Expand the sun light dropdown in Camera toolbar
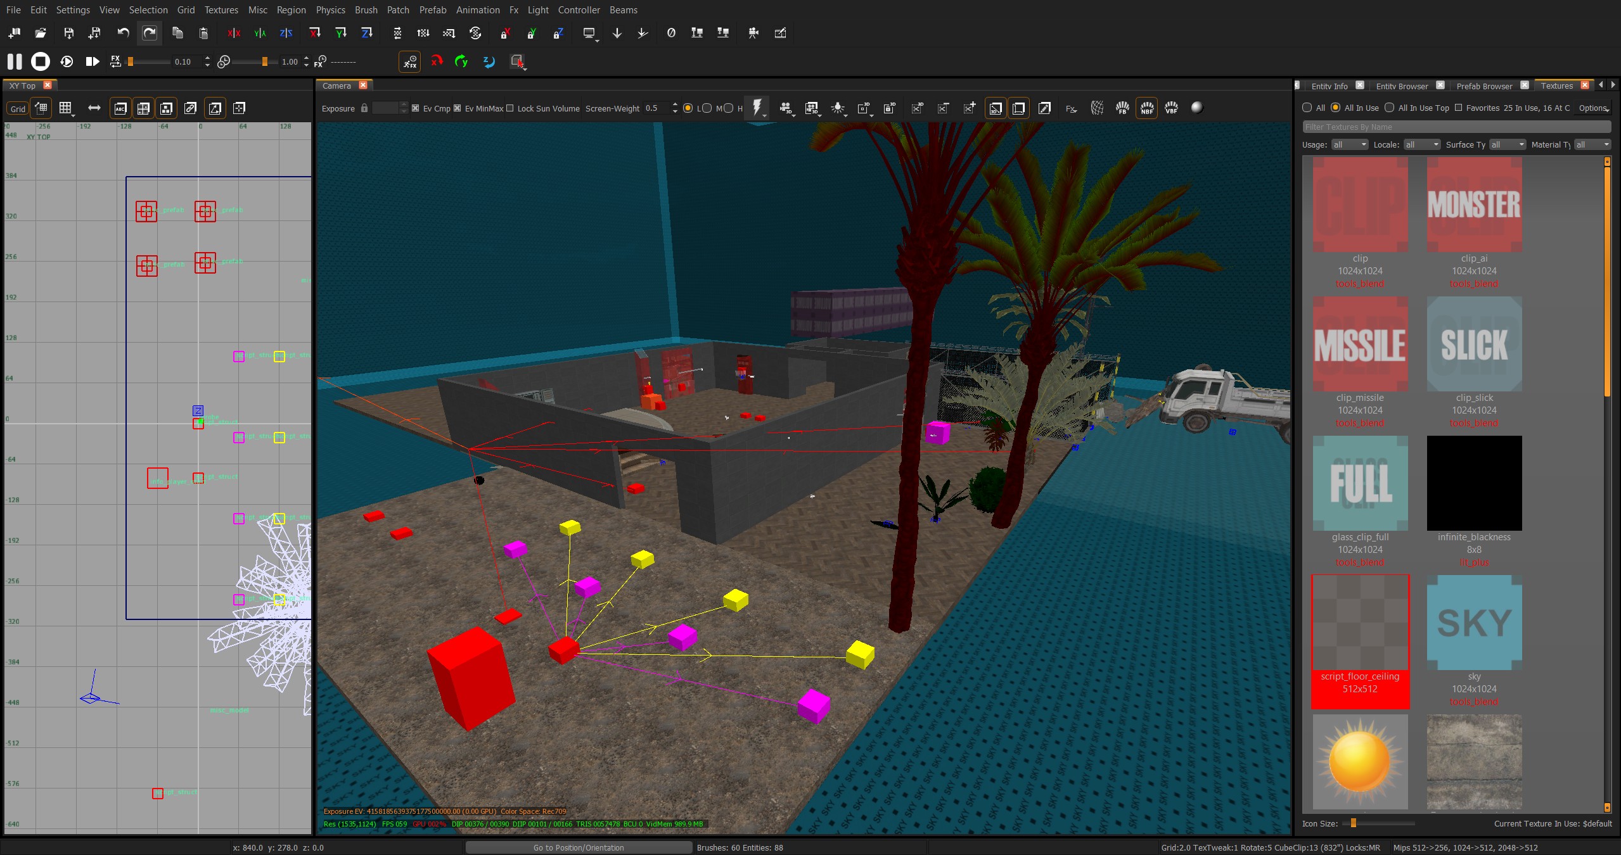The image size is (1621, 855). pos(845,116)
